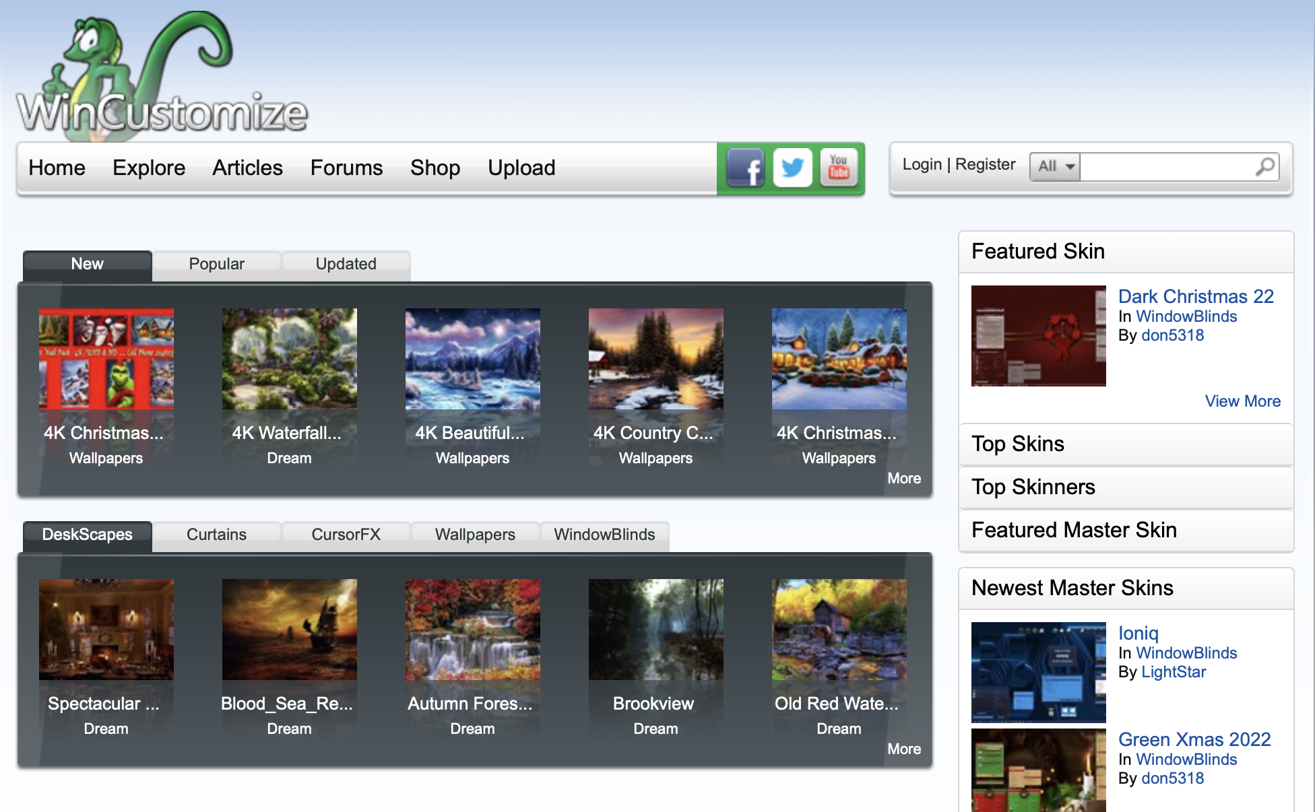This screenshot has width=1315, height=812.
Task: Open the All search category dropdown
Action: pyautogui.click(x=1055, y=166)
